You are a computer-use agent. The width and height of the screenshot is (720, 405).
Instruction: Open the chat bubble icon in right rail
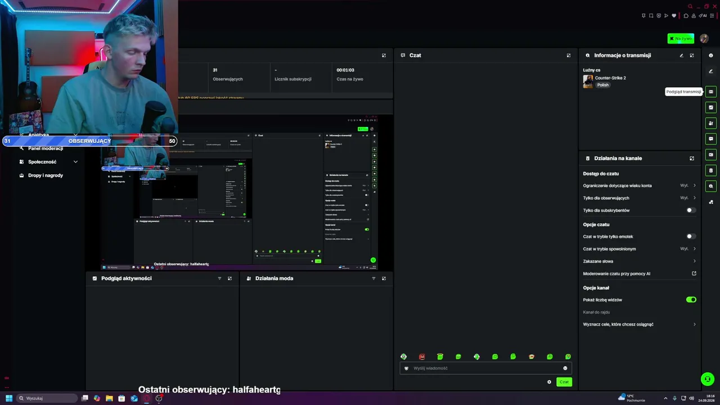pyautogui.click(x=711, y=139)
